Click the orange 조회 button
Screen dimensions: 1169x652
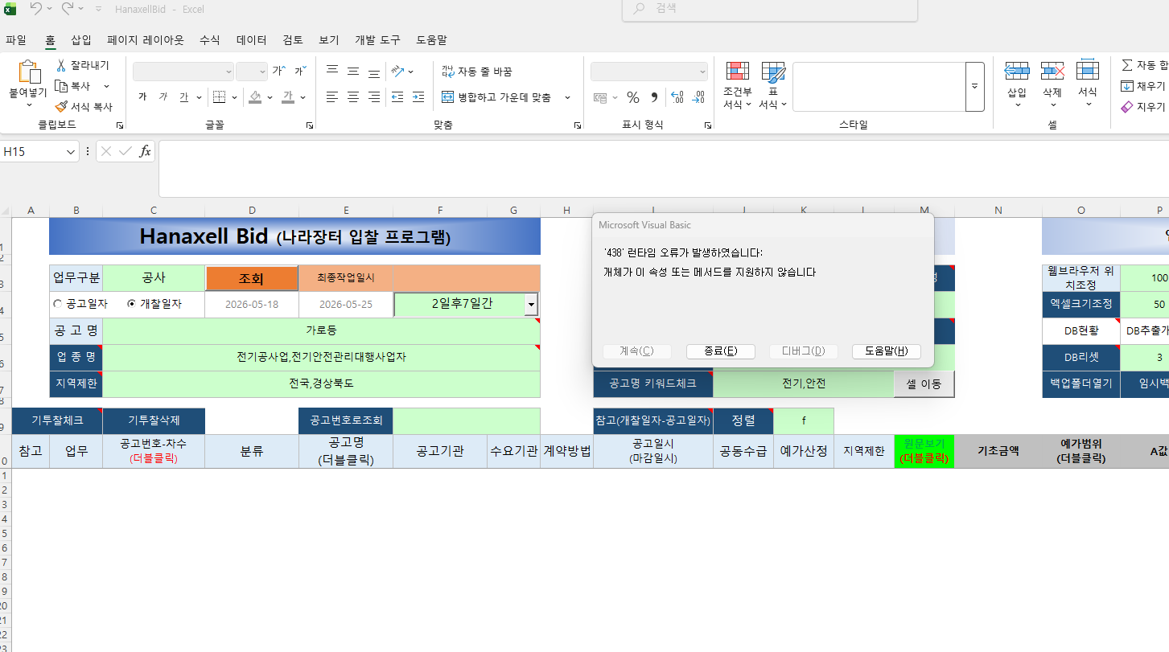pyautogui.click(x=252, y=278)
